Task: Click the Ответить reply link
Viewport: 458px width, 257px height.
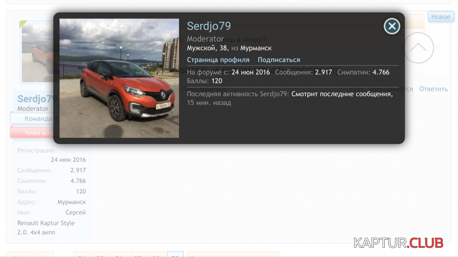Action: [x=433, y=89]
